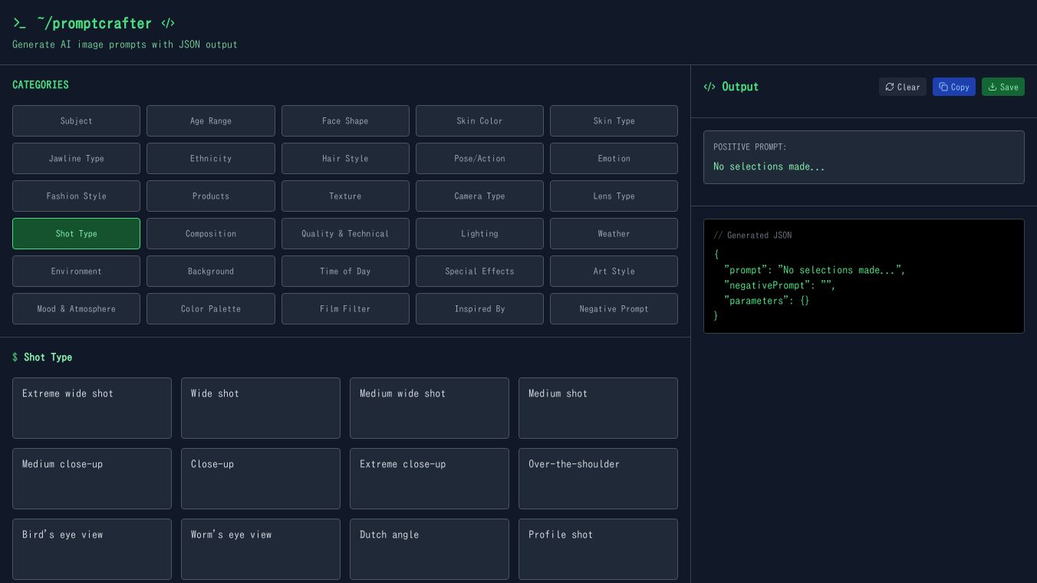Click the code icon next to Output heading
The width and height of the screenshot is (1037, 583).
point(709,87)
